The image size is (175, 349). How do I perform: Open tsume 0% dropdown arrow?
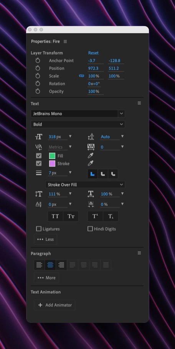[x=122, y=204]
